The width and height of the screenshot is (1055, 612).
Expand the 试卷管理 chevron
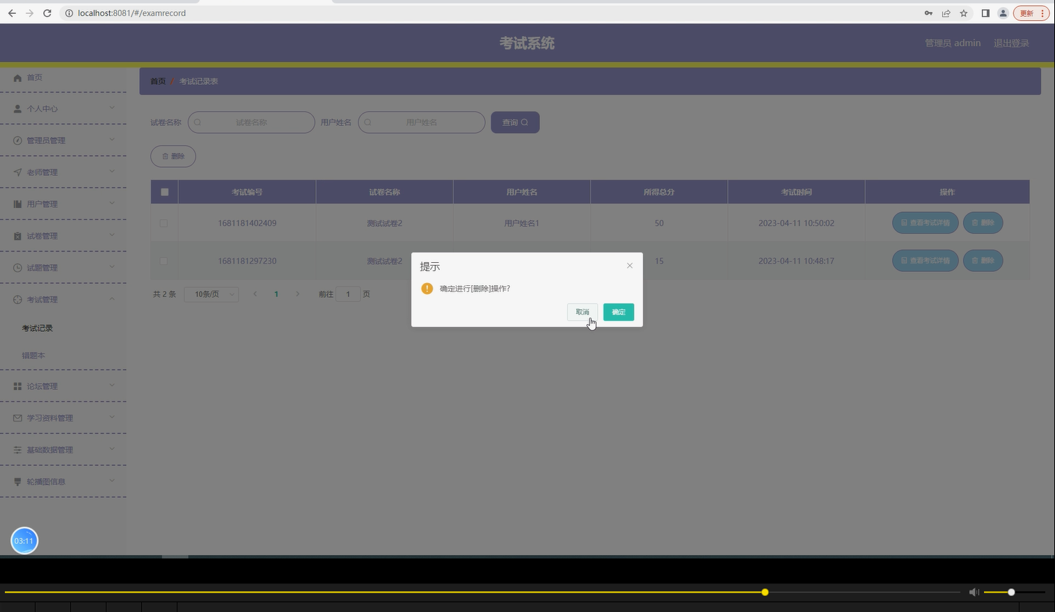[112, 236]
